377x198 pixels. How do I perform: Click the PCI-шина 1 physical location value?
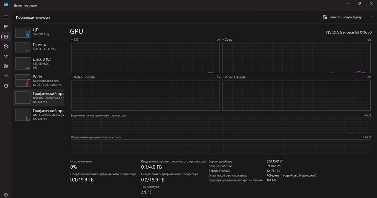click(291, 176)
